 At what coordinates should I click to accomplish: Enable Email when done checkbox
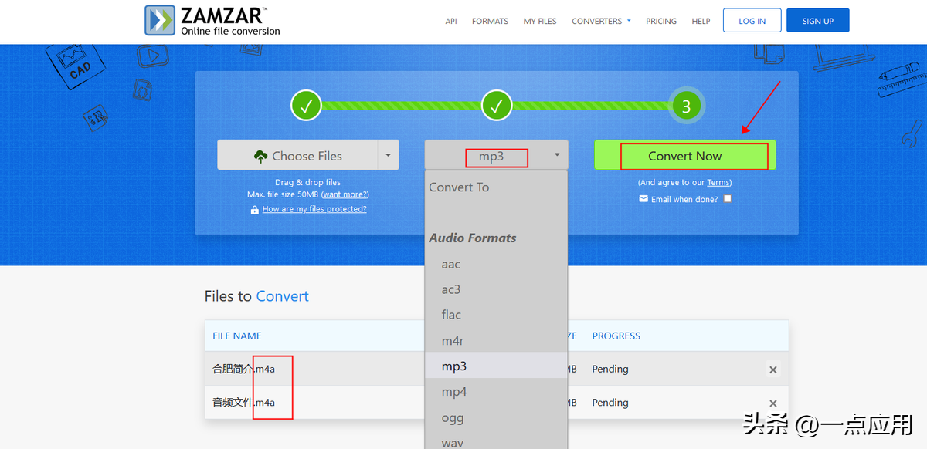[728, 199]
